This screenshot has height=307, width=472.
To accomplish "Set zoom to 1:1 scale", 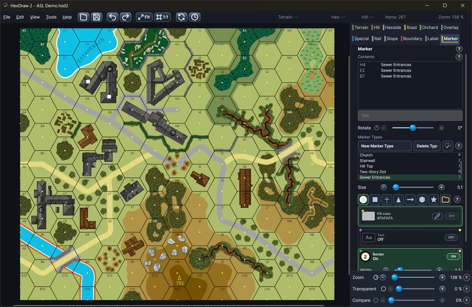I will [162, 17].
